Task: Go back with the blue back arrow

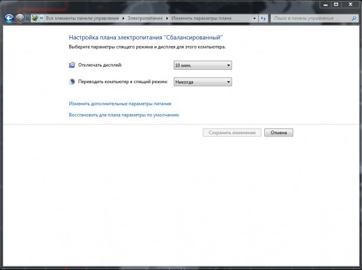Action: (9, 18)
